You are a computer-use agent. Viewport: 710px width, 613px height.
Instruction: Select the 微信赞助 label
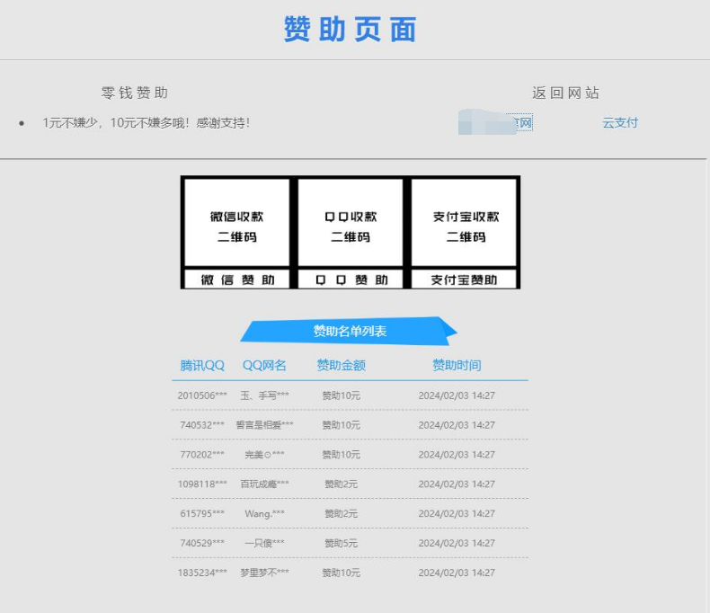coord(237,280)
